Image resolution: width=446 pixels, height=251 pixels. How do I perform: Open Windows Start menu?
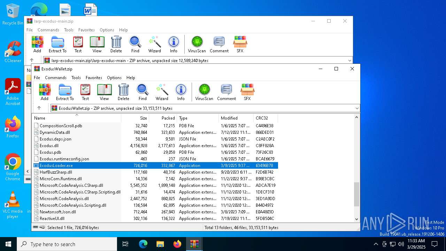8,244
